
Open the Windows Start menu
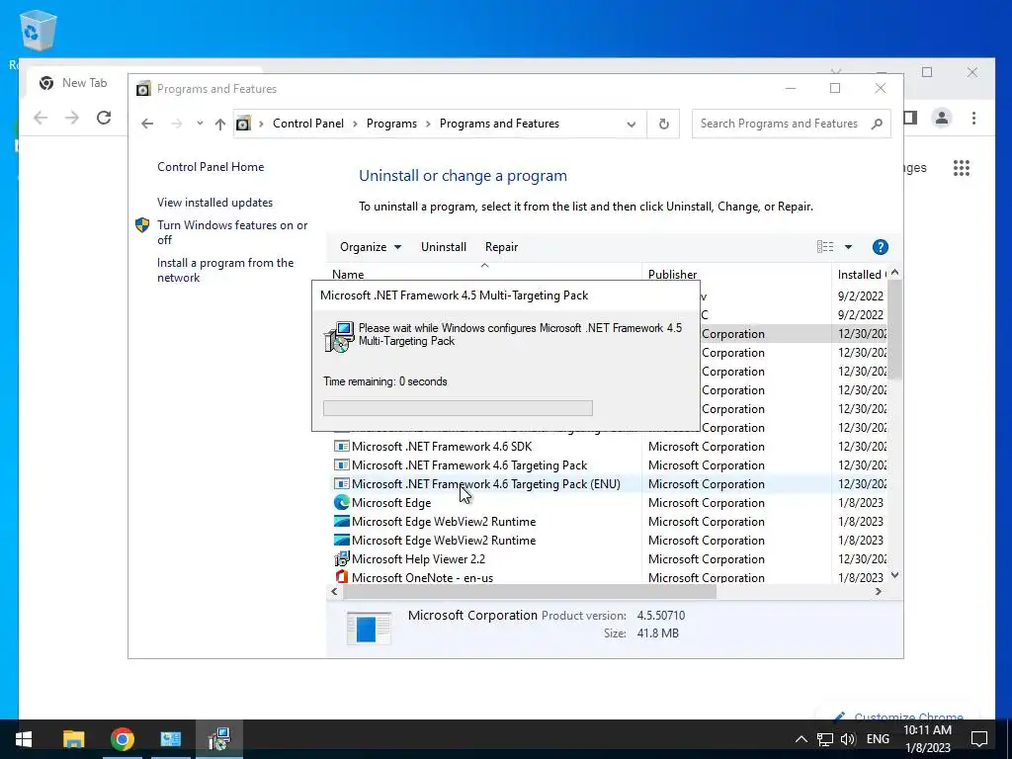(24, 739)
